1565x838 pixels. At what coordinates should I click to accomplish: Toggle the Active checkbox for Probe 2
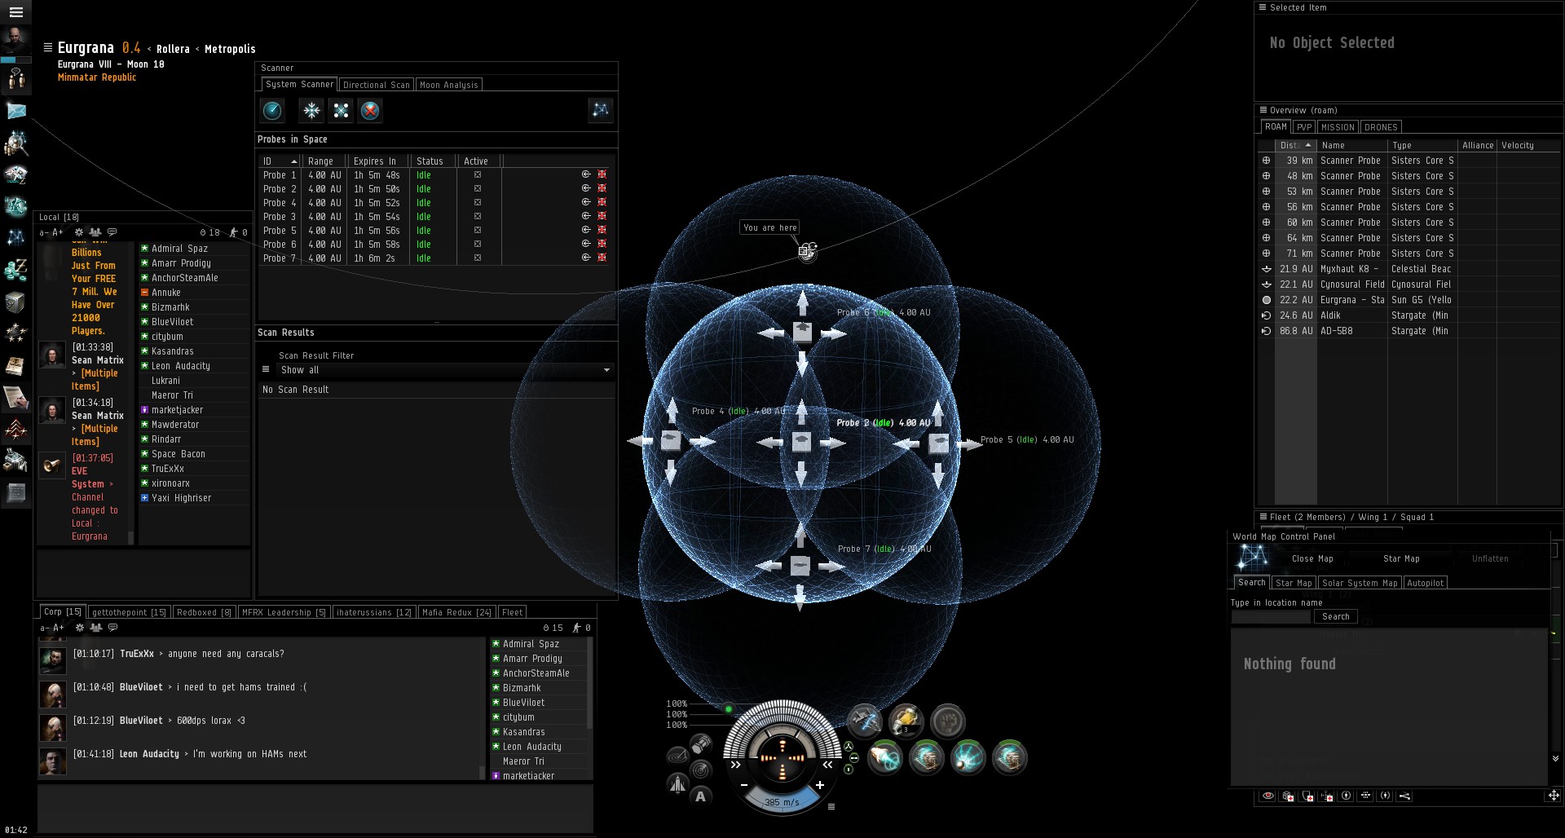pyautogui.click(x=478, y=188)
